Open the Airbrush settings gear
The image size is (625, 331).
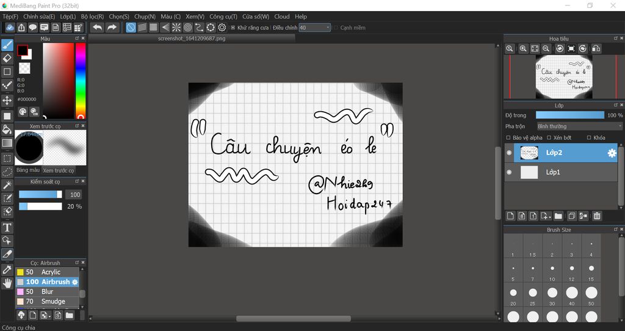pyautogui.click(x=75, y=282)
